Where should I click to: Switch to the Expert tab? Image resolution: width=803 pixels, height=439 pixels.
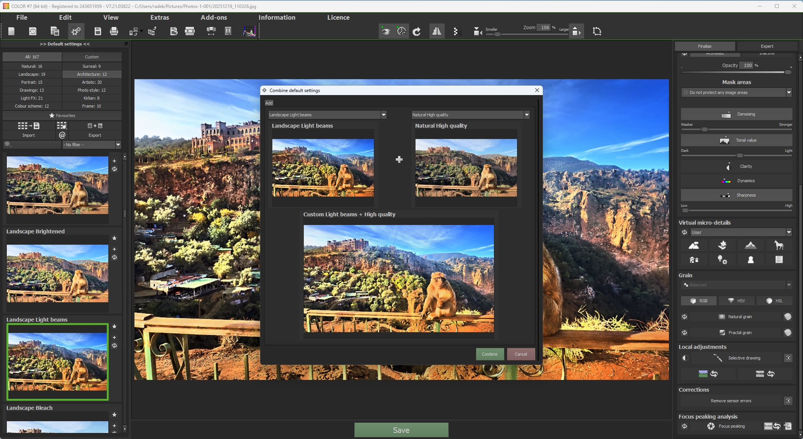[767, 46]
